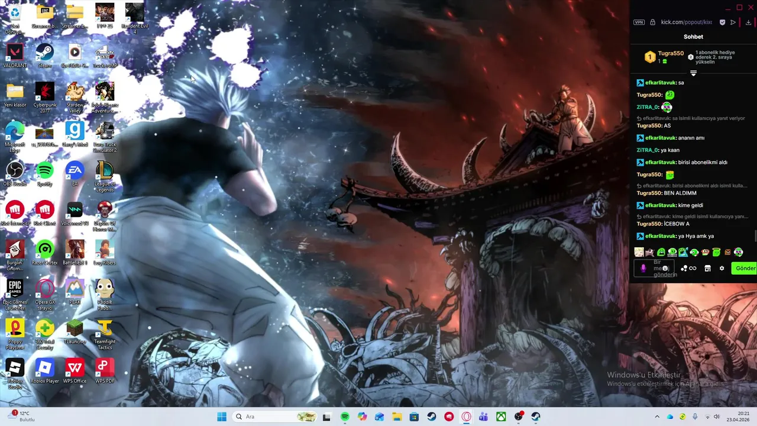757x426 pixels.
Task: Expand the gift leaderboard chevron in chat
Action: pos(693,73)
